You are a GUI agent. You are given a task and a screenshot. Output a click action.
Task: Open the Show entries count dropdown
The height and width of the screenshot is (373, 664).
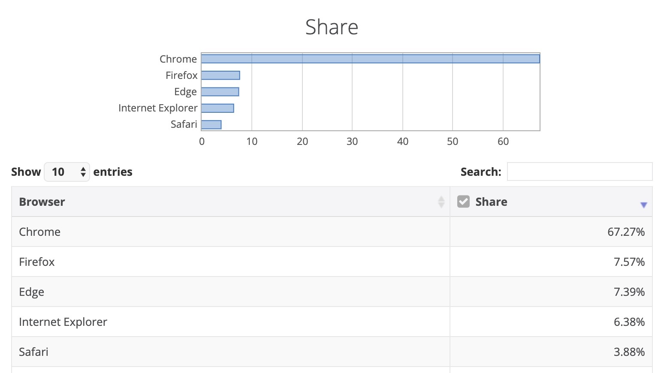pos(67,172)
